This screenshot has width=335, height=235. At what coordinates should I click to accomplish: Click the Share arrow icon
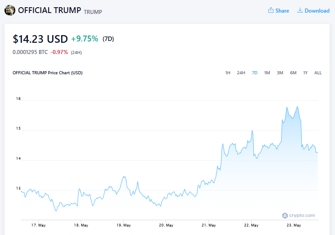(x=271, y=10)
